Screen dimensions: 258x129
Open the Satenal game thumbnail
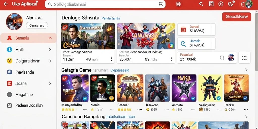(130, 88)
